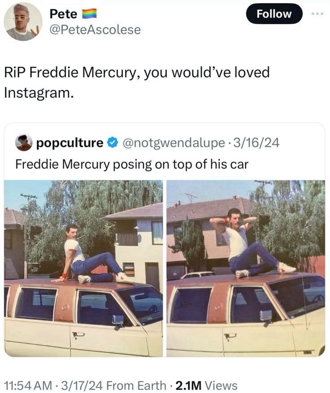The image size is (330, 393).
Task: Open the @notgwendalupe handle
Action: click(174, 143)
